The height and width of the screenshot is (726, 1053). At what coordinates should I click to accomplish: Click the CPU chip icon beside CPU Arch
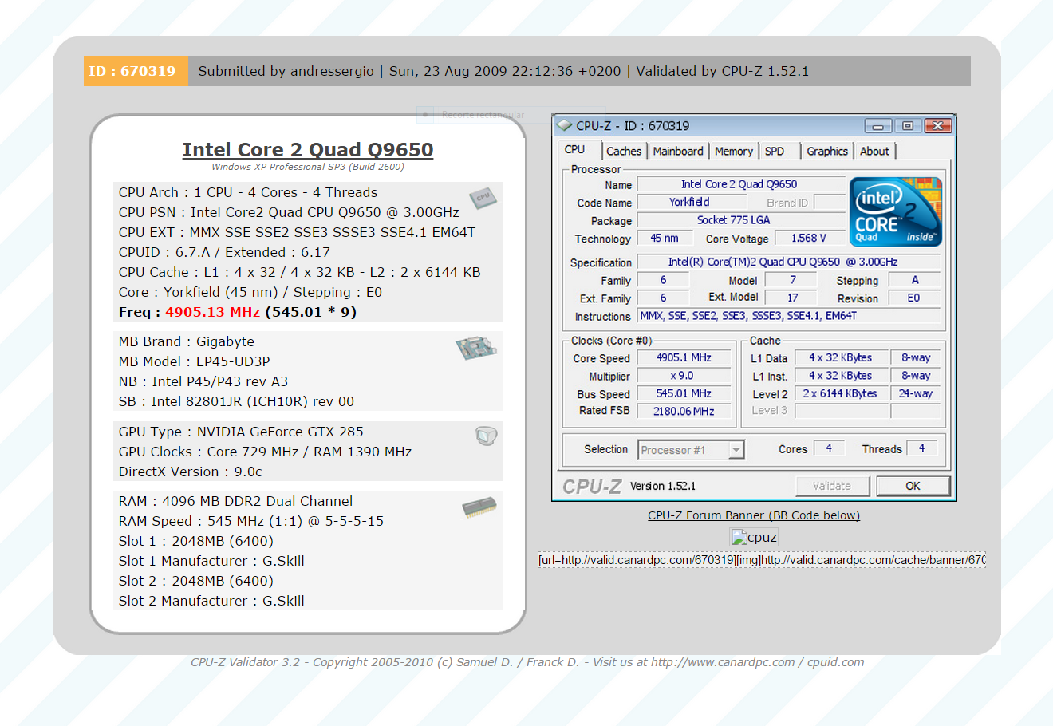click(483, 198)
